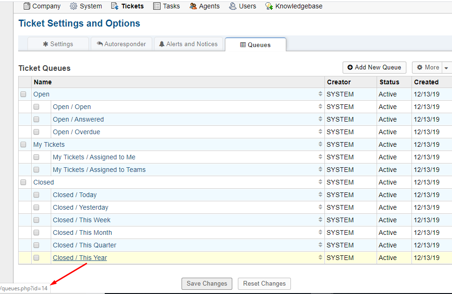Click the Settings tab asterisk icon
452x294 pixels.
45,44
